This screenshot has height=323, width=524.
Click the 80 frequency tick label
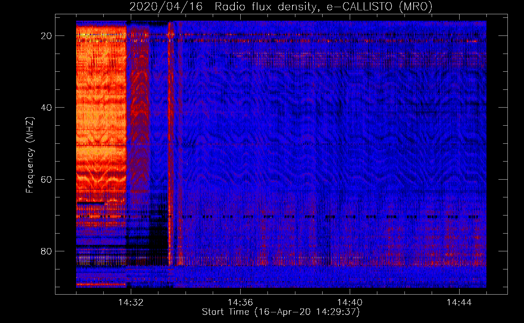[47, 251]
